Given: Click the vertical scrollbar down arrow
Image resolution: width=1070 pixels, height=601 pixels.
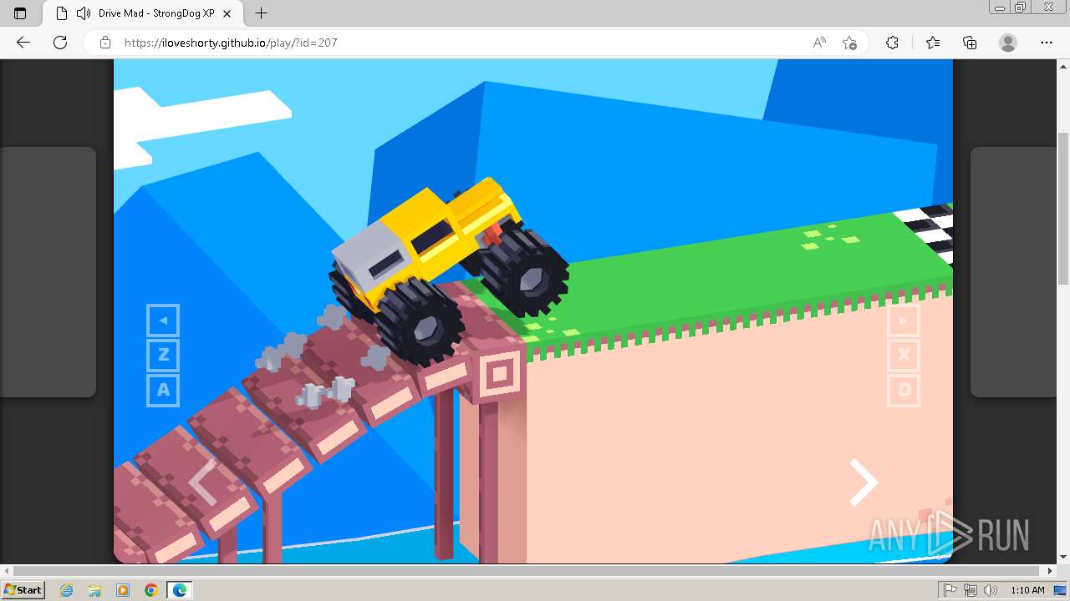Looking at the screenshot, I should [1063, 558].
